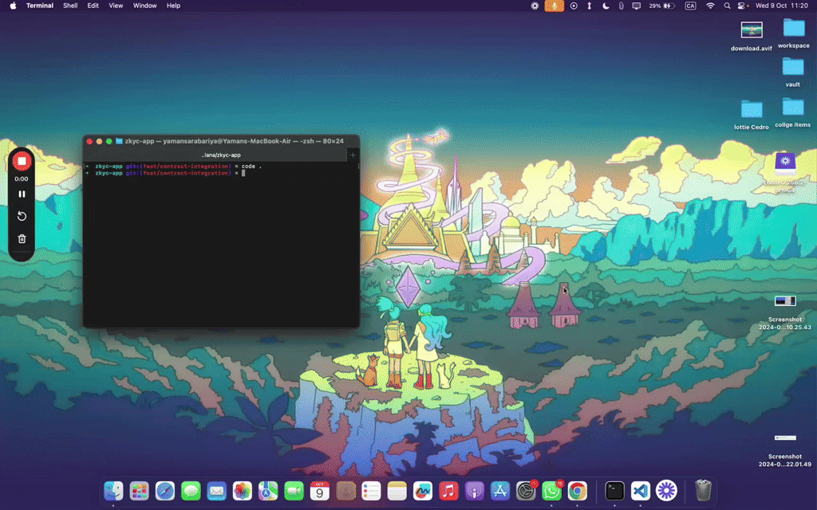817x510 pixels.
Task: Pause the recording in the recorder panel
Action: coord(22,194)
